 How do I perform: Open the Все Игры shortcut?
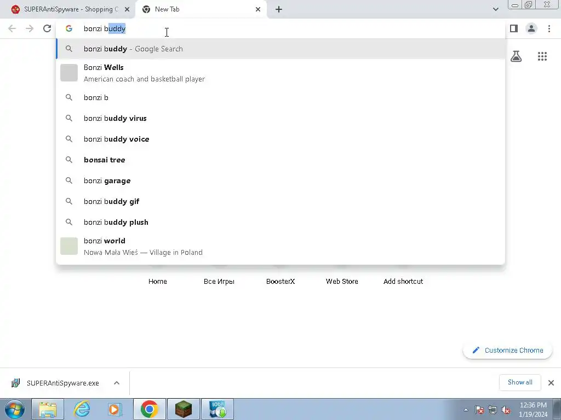[x=219, y=282]
